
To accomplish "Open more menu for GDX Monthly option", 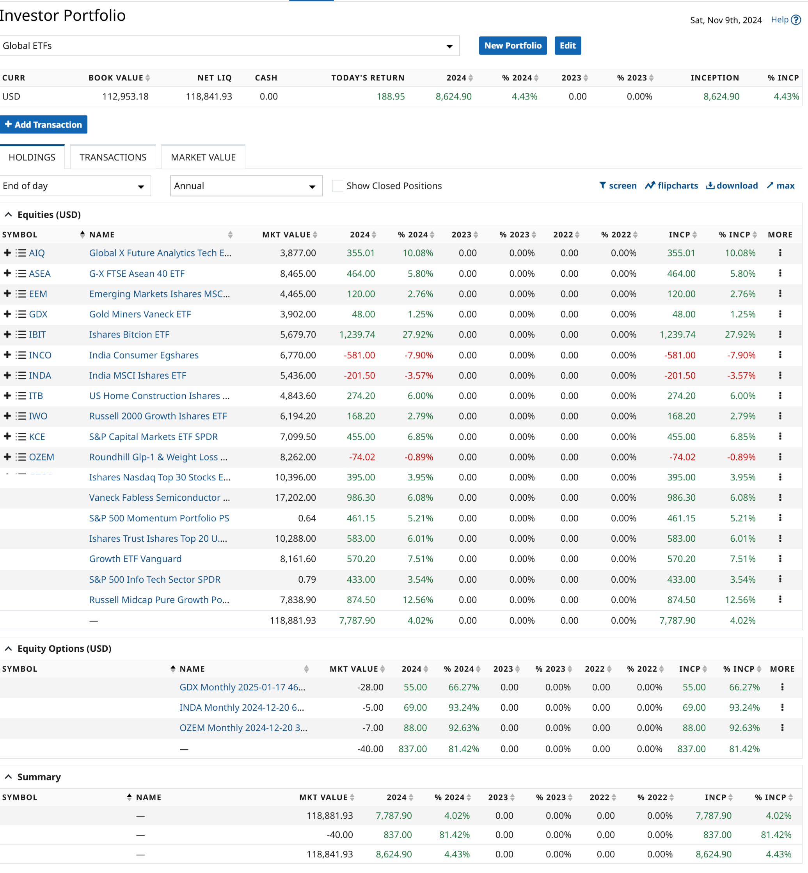I will (782, 687).
